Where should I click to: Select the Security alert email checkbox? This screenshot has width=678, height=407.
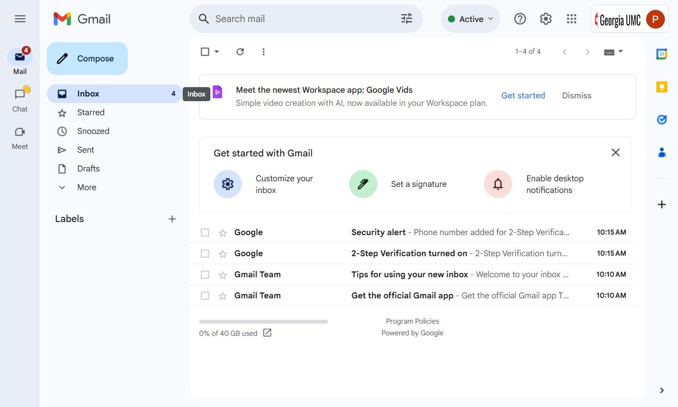click(205, 232)
